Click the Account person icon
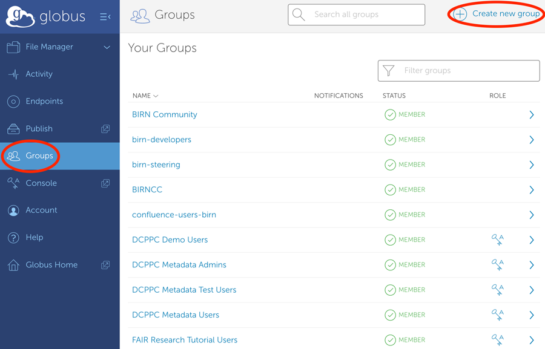This screenshot has height=349, width=545. [13, 210]
